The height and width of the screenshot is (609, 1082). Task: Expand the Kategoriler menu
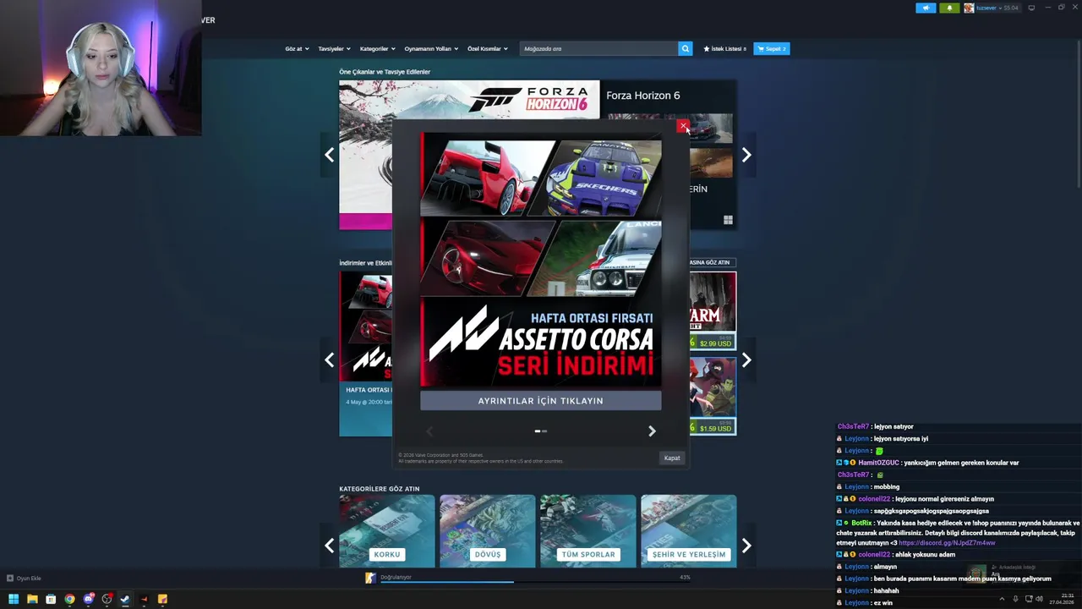[377, 49]
